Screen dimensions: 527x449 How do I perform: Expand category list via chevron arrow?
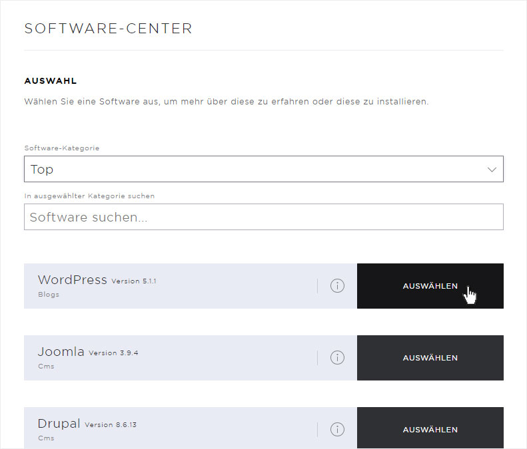point(492,170)
